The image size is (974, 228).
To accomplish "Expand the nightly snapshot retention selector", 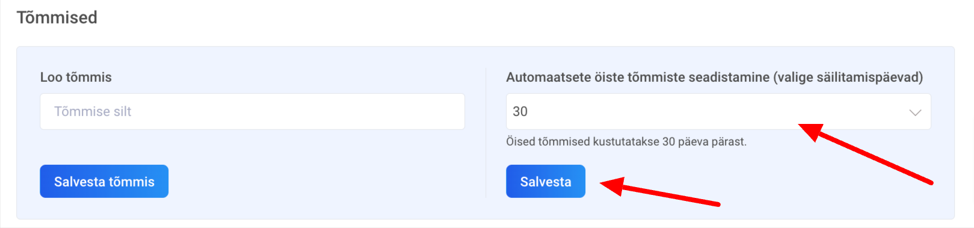I will tap(718, 111).
